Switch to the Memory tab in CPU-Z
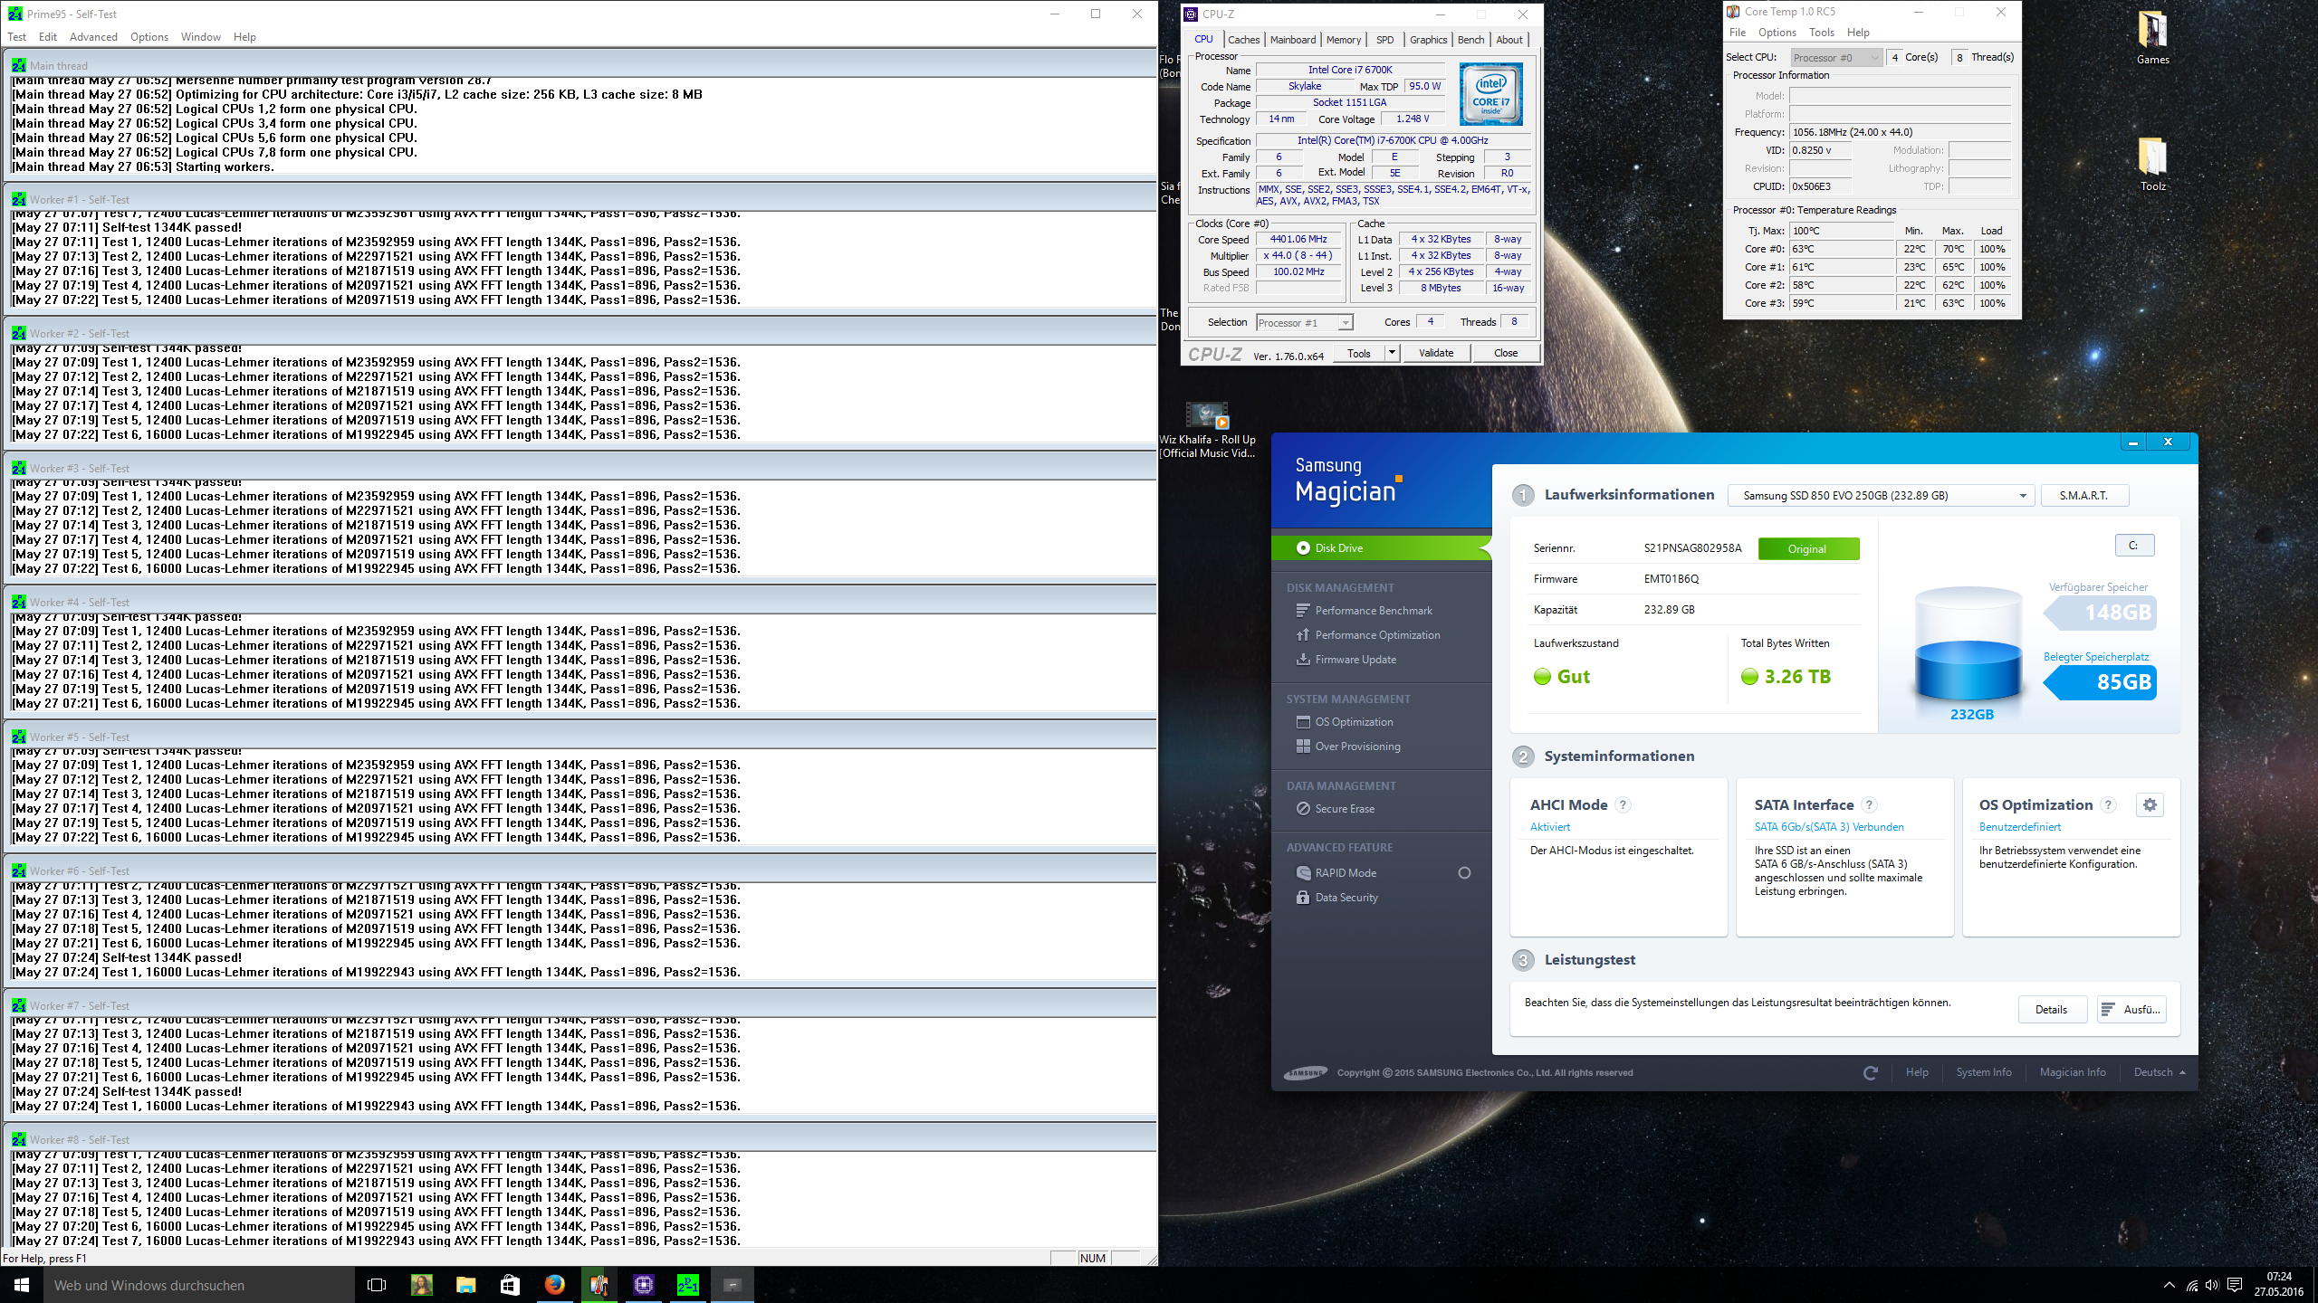Image resolution: width=2318 pixels, height=1303 pixels. (1343, 40)
